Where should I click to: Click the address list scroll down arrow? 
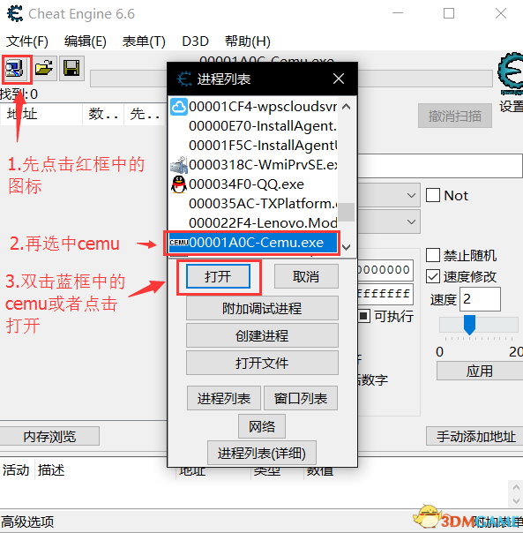coord(516,501)
